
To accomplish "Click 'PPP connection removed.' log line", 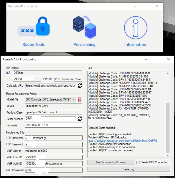I will (x=111, y=150).
